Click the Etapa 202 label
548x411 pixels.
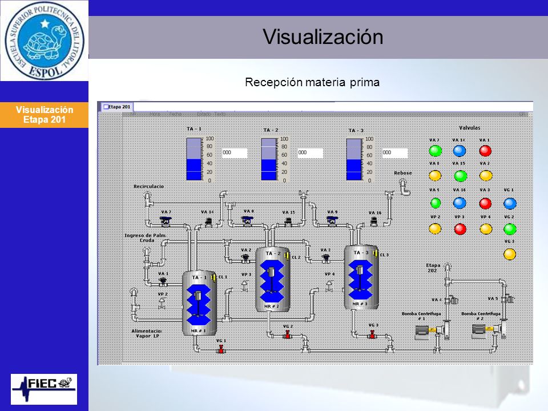pos(433,268)
